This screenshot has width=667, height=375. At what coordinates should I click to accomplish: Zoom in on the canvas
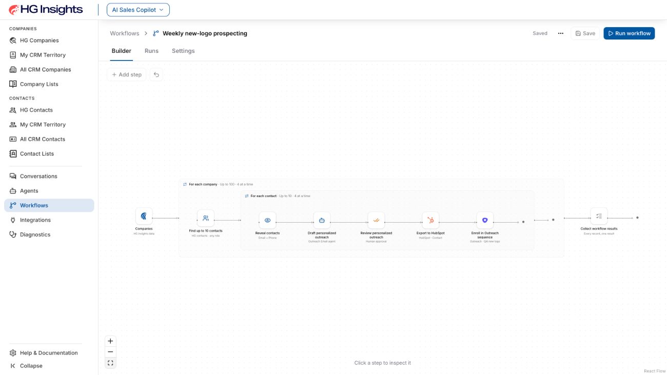pyautogui.click(x=110, y=341)
